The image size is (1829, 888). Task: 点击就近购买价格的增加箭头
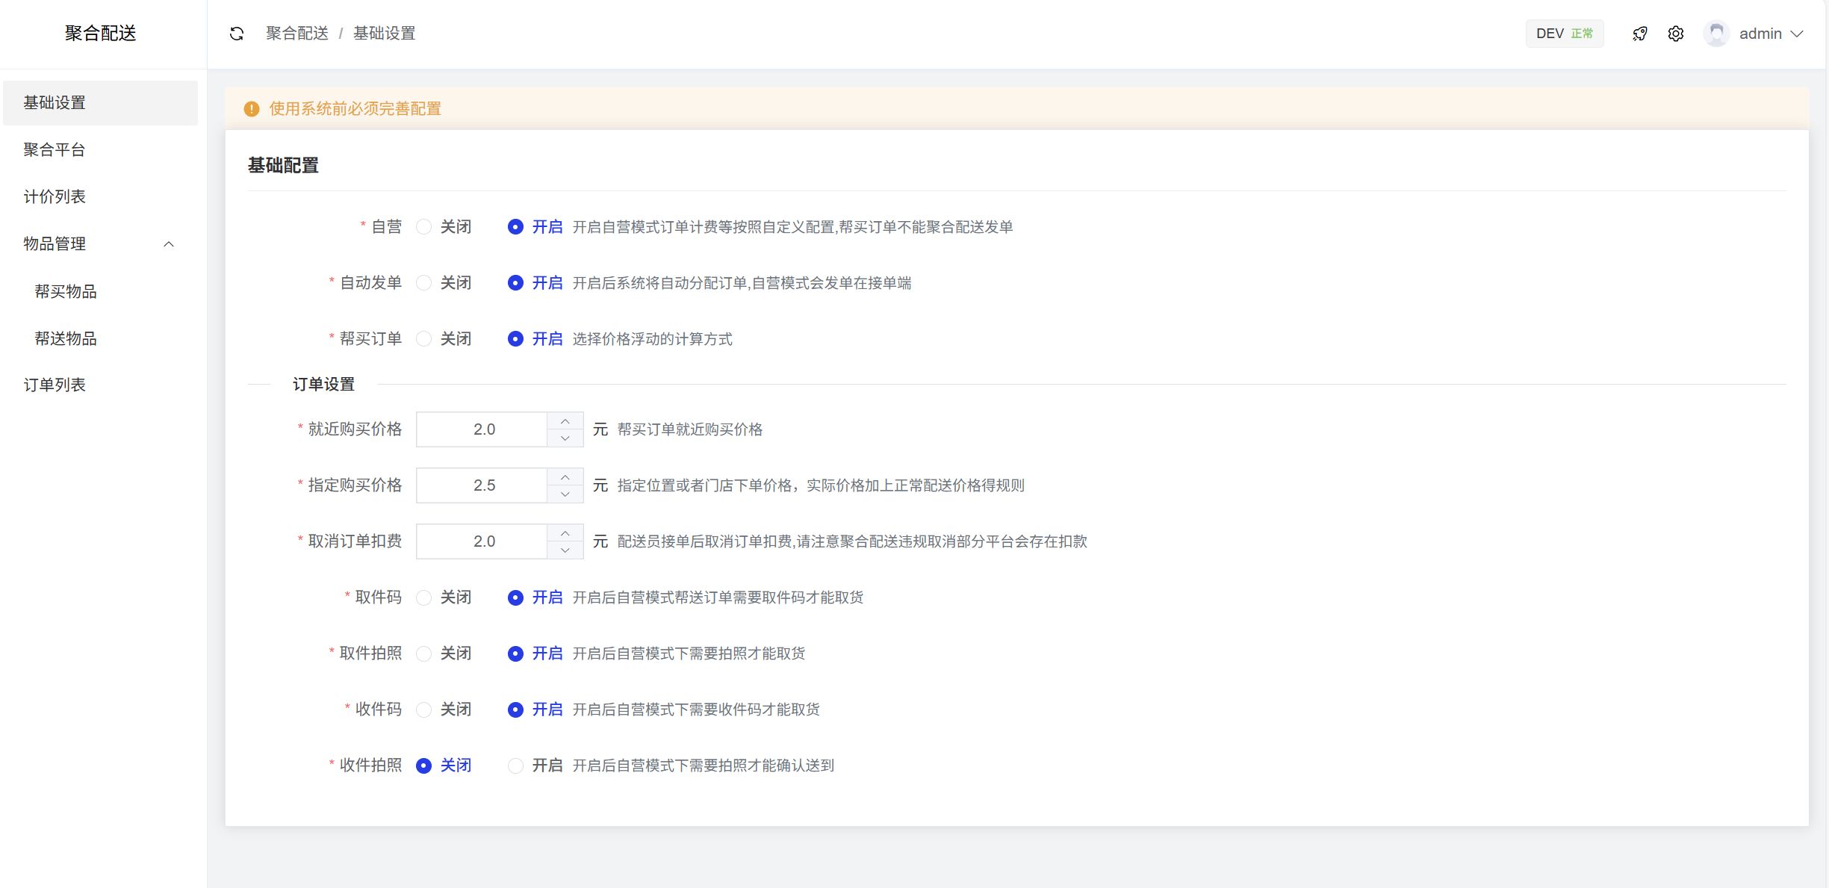pos(565,420)
